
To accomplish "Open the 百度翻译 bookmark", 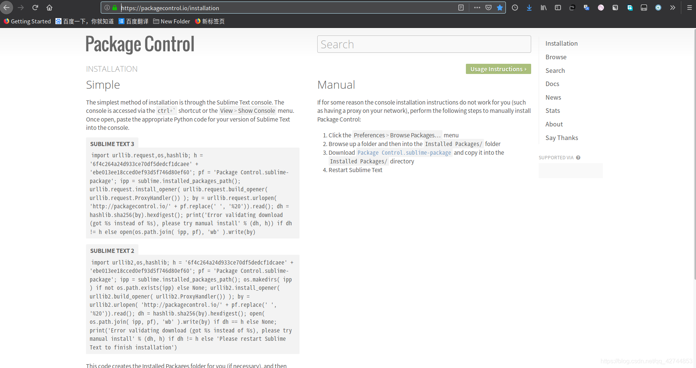I will coord(134,22).
